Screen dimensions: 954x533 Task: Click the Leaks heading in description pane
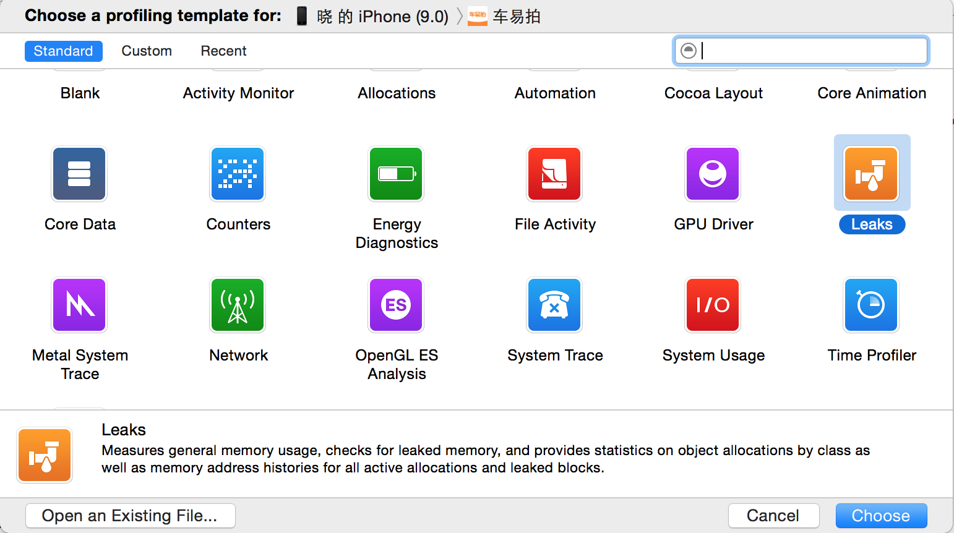pyautogui.click(x=124, y=430)
